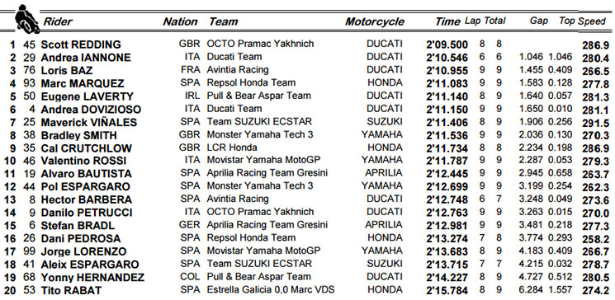Select rider name Scott REDDING

(x=81, y=45)
